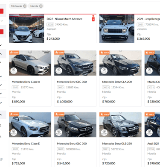The image size is (160, 167).
Task: Click dealer logo on $545,000 GLC 300 photo
Action: click(59, 133)
